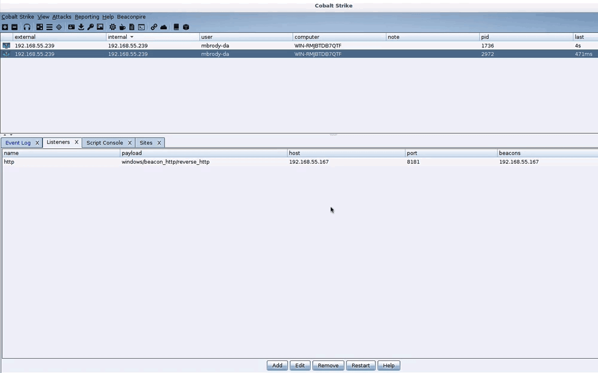Open MS Office Macro document icon
598x373 pixels.
coord(132,27)
